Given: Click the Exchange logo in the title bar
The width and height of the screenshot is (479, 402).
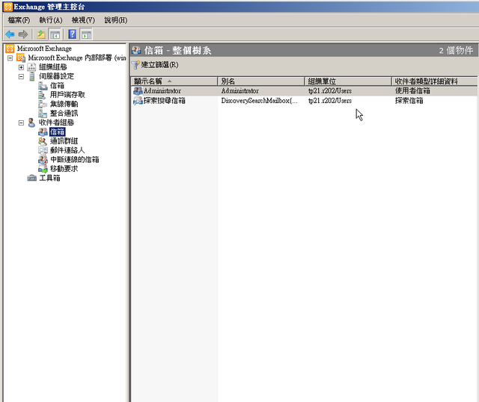Looking at the screenshot, I should 8,7.
